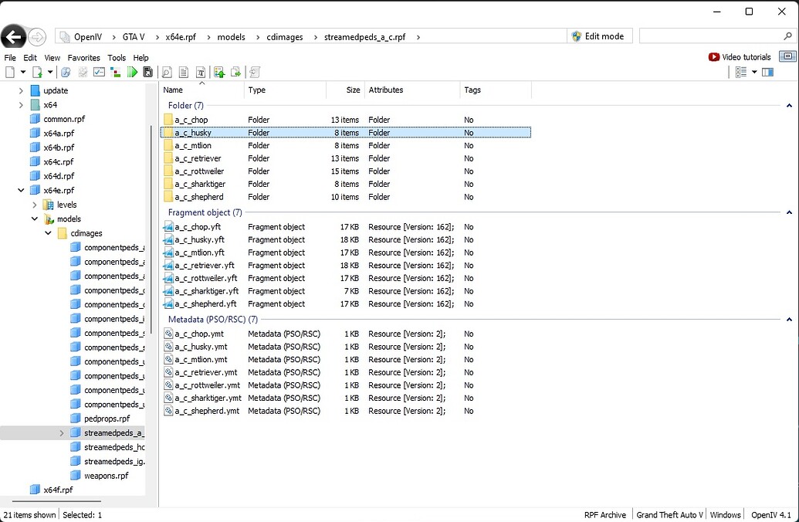799x522 pixels.
Task: Click the green play arrow toolbar icon
Action: pos(134,71)
